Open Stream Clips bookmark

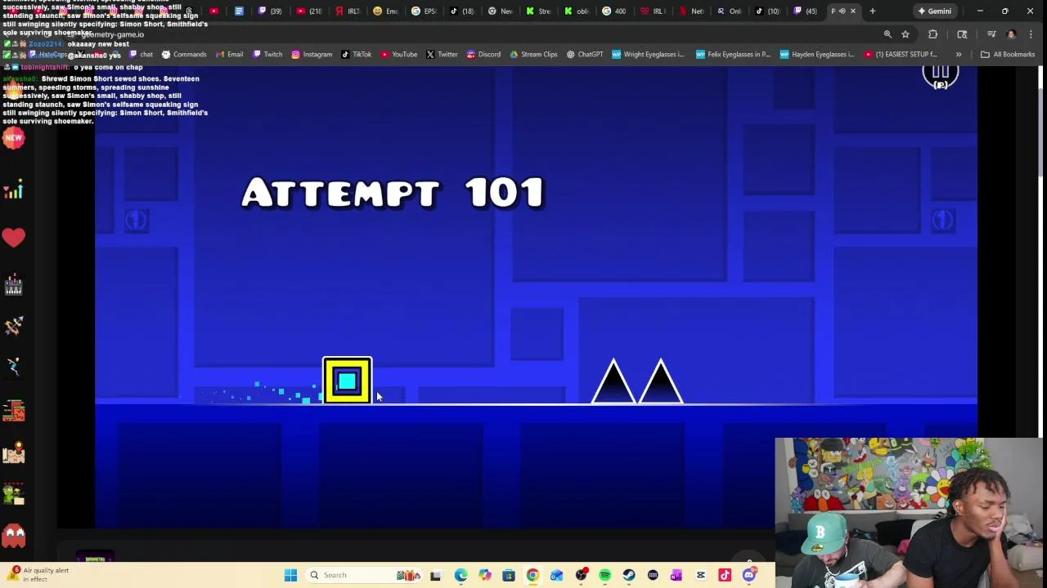(533, 55)
